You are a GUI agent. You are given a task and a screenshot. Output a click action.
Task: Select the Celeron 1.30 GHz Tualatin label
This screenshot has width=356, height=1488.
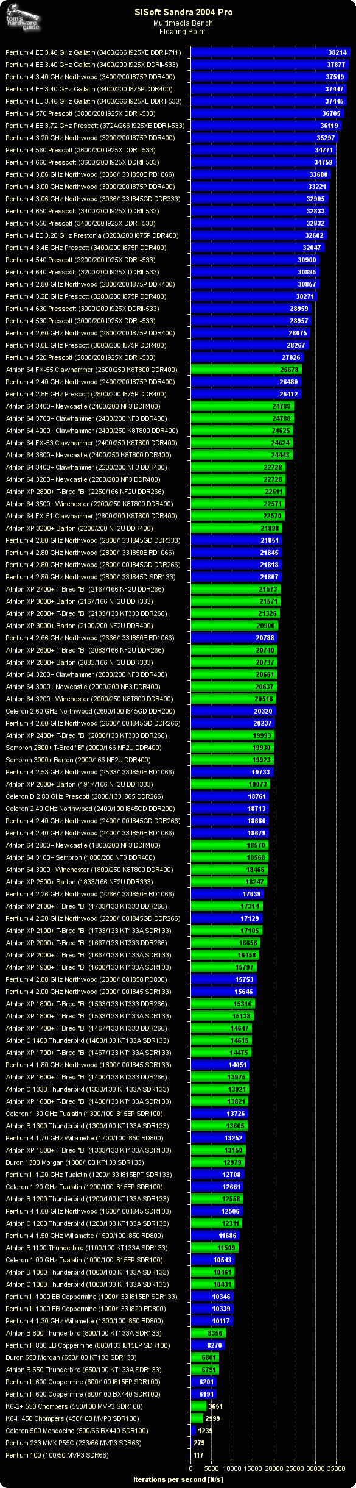pos(85,1114)
